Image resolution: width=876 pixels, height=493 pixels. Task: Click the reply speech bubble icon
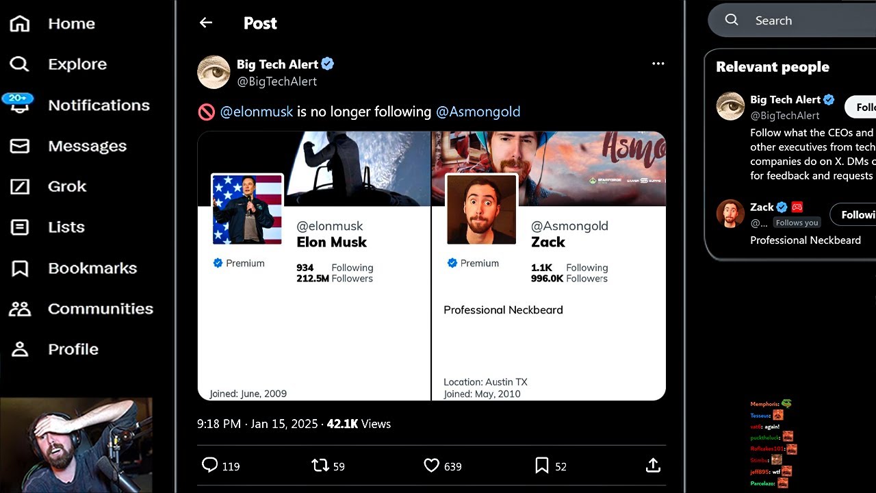210,466
